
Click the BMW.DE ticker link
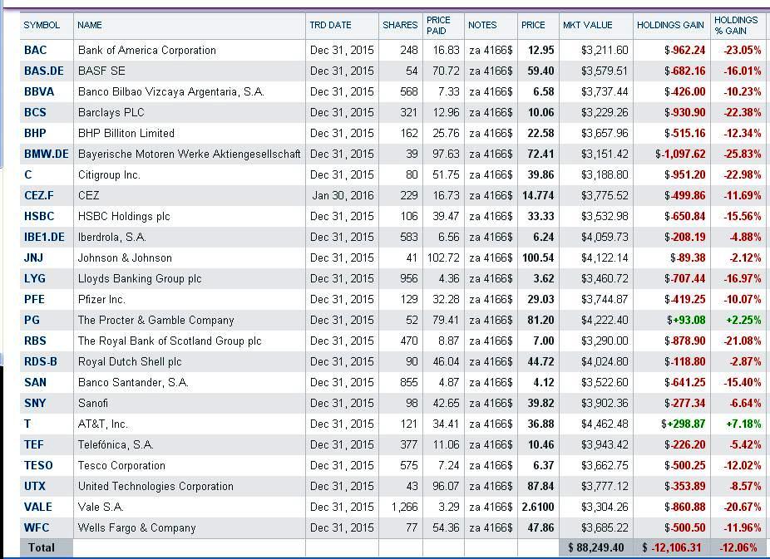coord(47,154)
